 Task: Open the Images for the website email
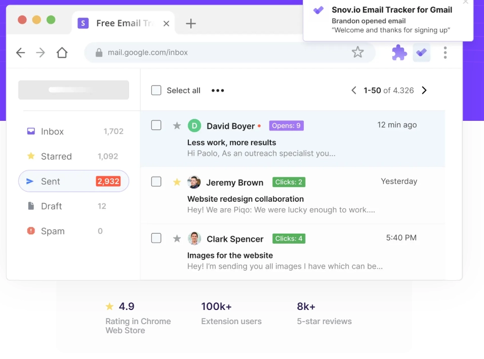point(293,252)
